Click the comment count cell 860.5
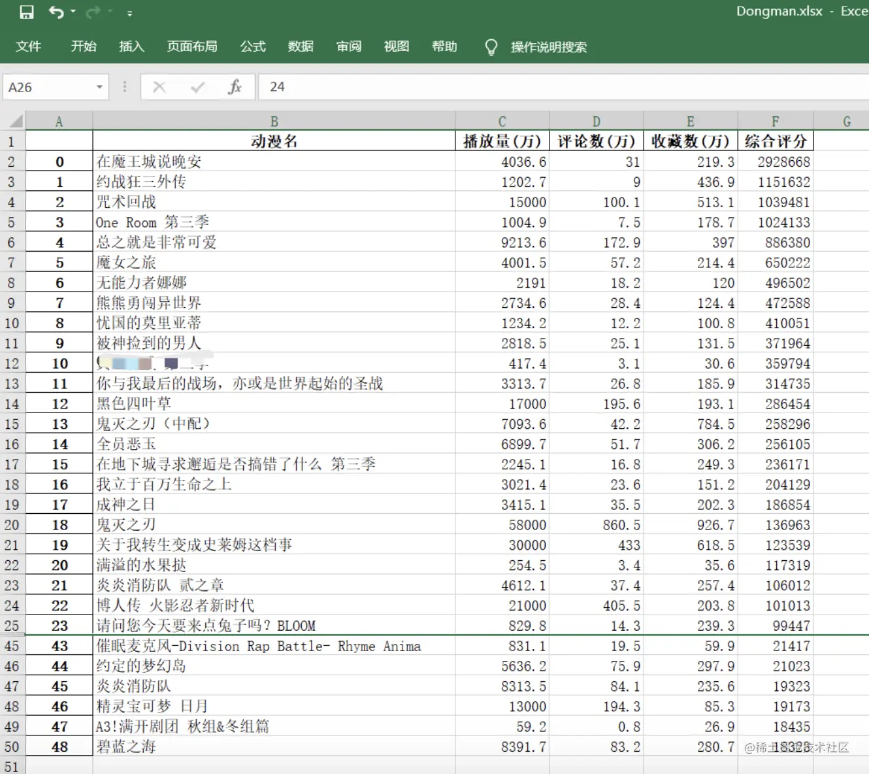The width and height of the screenshot is (869, 774). pos(596,525)
